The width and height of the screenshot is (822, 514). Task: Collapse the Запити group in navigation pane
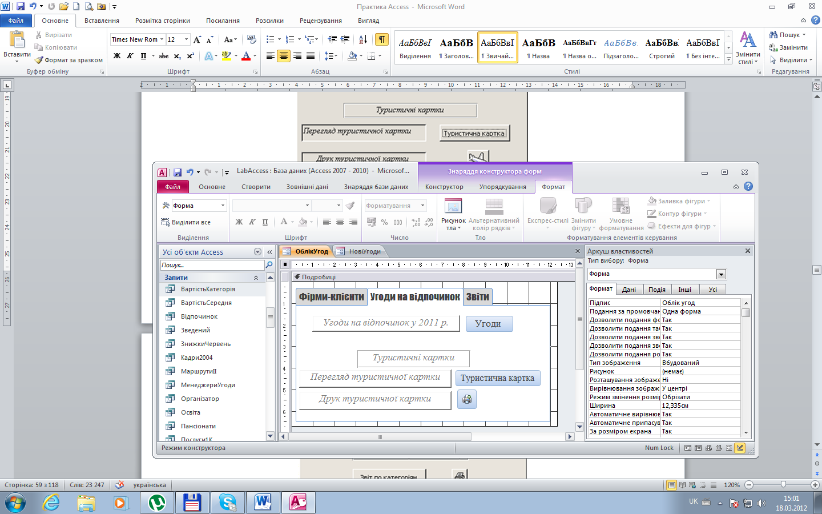[x=256, y=278]
